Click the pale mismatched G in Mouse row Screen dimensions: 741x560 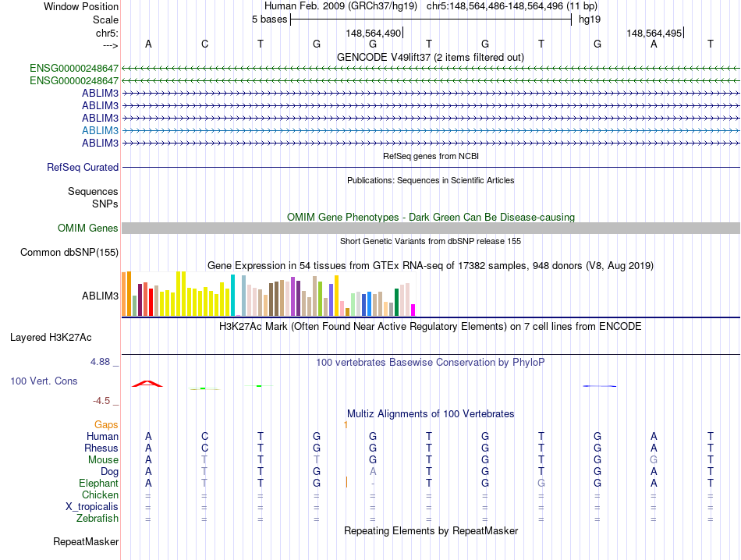[x=654, y=459]
